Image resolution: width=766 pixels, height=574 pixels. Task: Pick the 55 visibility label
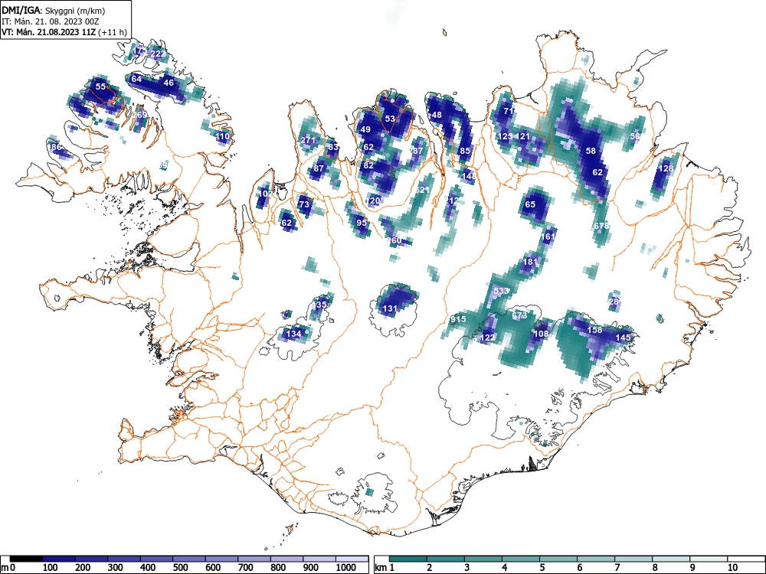click(100, 86)
